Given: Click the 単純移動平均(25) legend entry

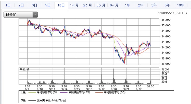Looking at the screenshot, I should 79,93.
